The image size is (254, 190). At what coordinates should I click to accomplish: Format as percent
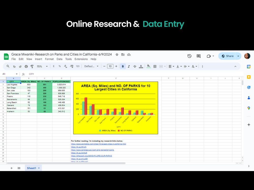pos(60,66)
